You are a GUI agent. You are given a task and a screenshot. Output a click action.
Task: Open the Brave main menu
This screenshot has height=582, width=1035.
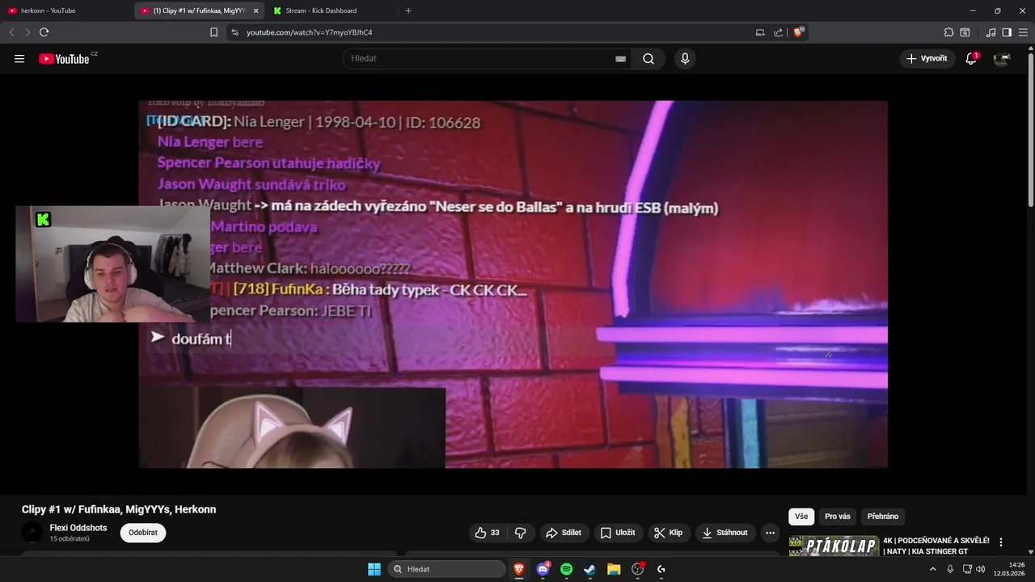coord(1023,32)
